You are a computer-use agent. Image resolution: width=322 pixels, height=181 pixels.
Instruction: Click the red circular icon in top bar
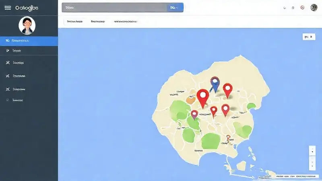[302, 8]
